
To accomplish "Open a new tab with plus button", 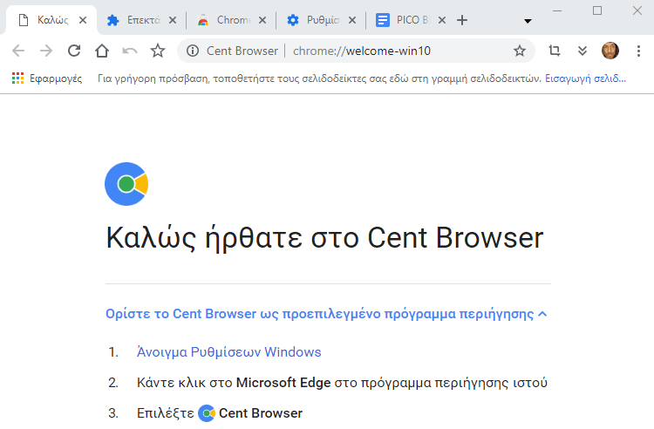I will (x=462, y=20).
